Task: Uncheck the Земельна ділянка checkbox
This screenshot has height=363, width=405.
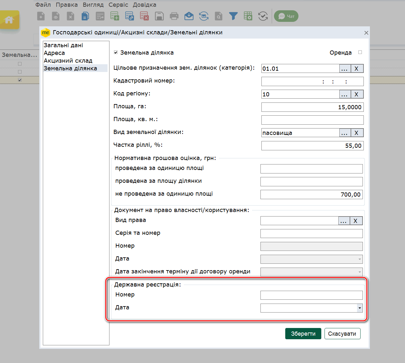Action: pos(116,52)
